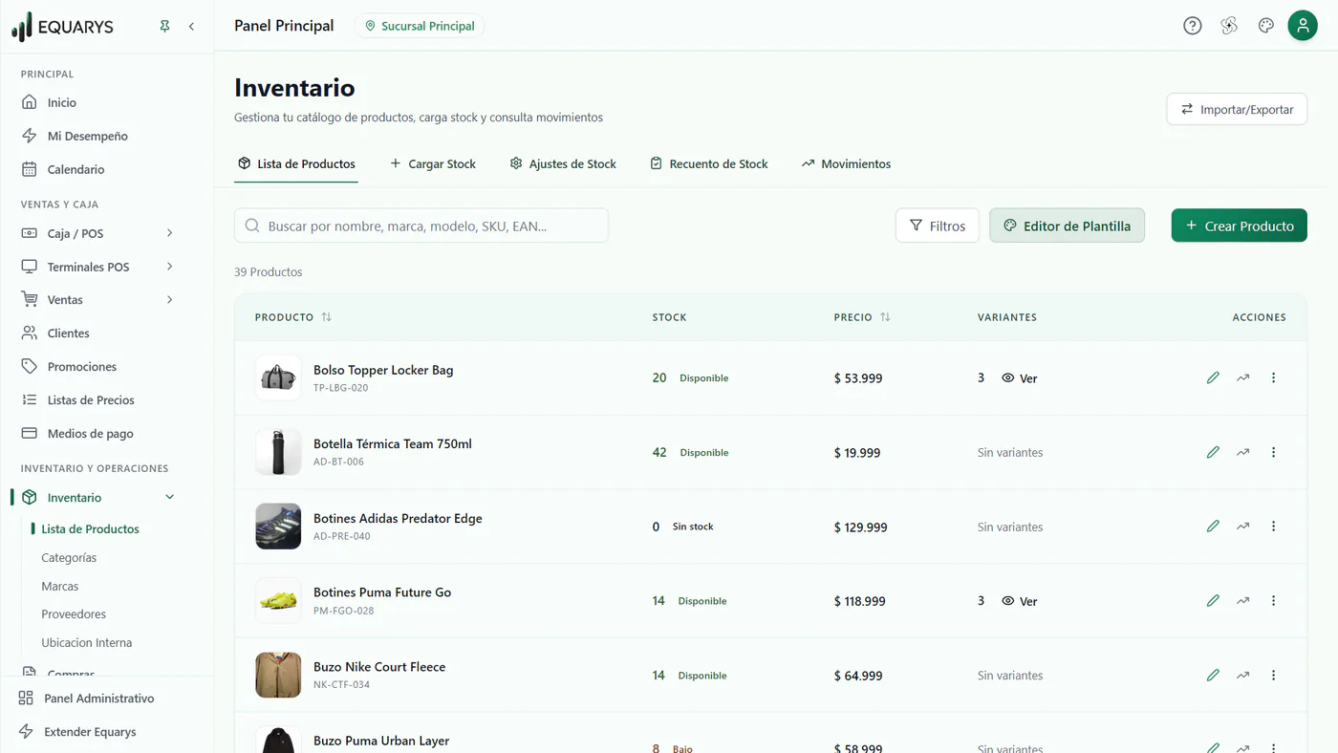Expand the Caja / POS menu
The image size is (1338, 753).
pyautogui.click(x=97, y=233)
